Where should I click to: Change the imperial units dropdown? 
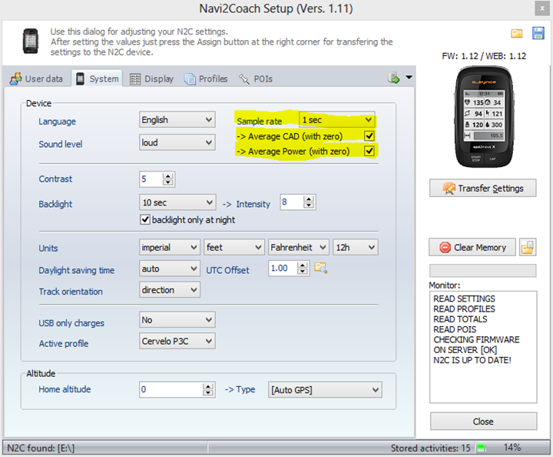(x=170, y=247)
